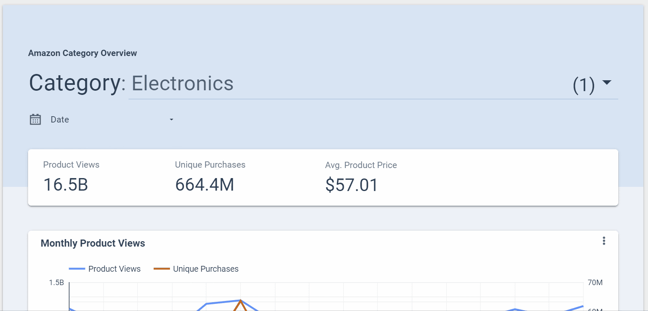Screen dimensions: 648x311
Task: Click the dropdown caret next to (1)
Action: coord(608,83)
